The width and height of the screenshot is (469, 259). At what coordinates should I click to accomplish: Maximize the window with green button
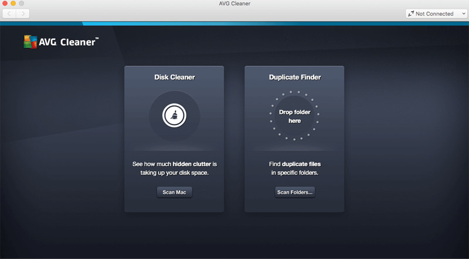click(24, 4)
